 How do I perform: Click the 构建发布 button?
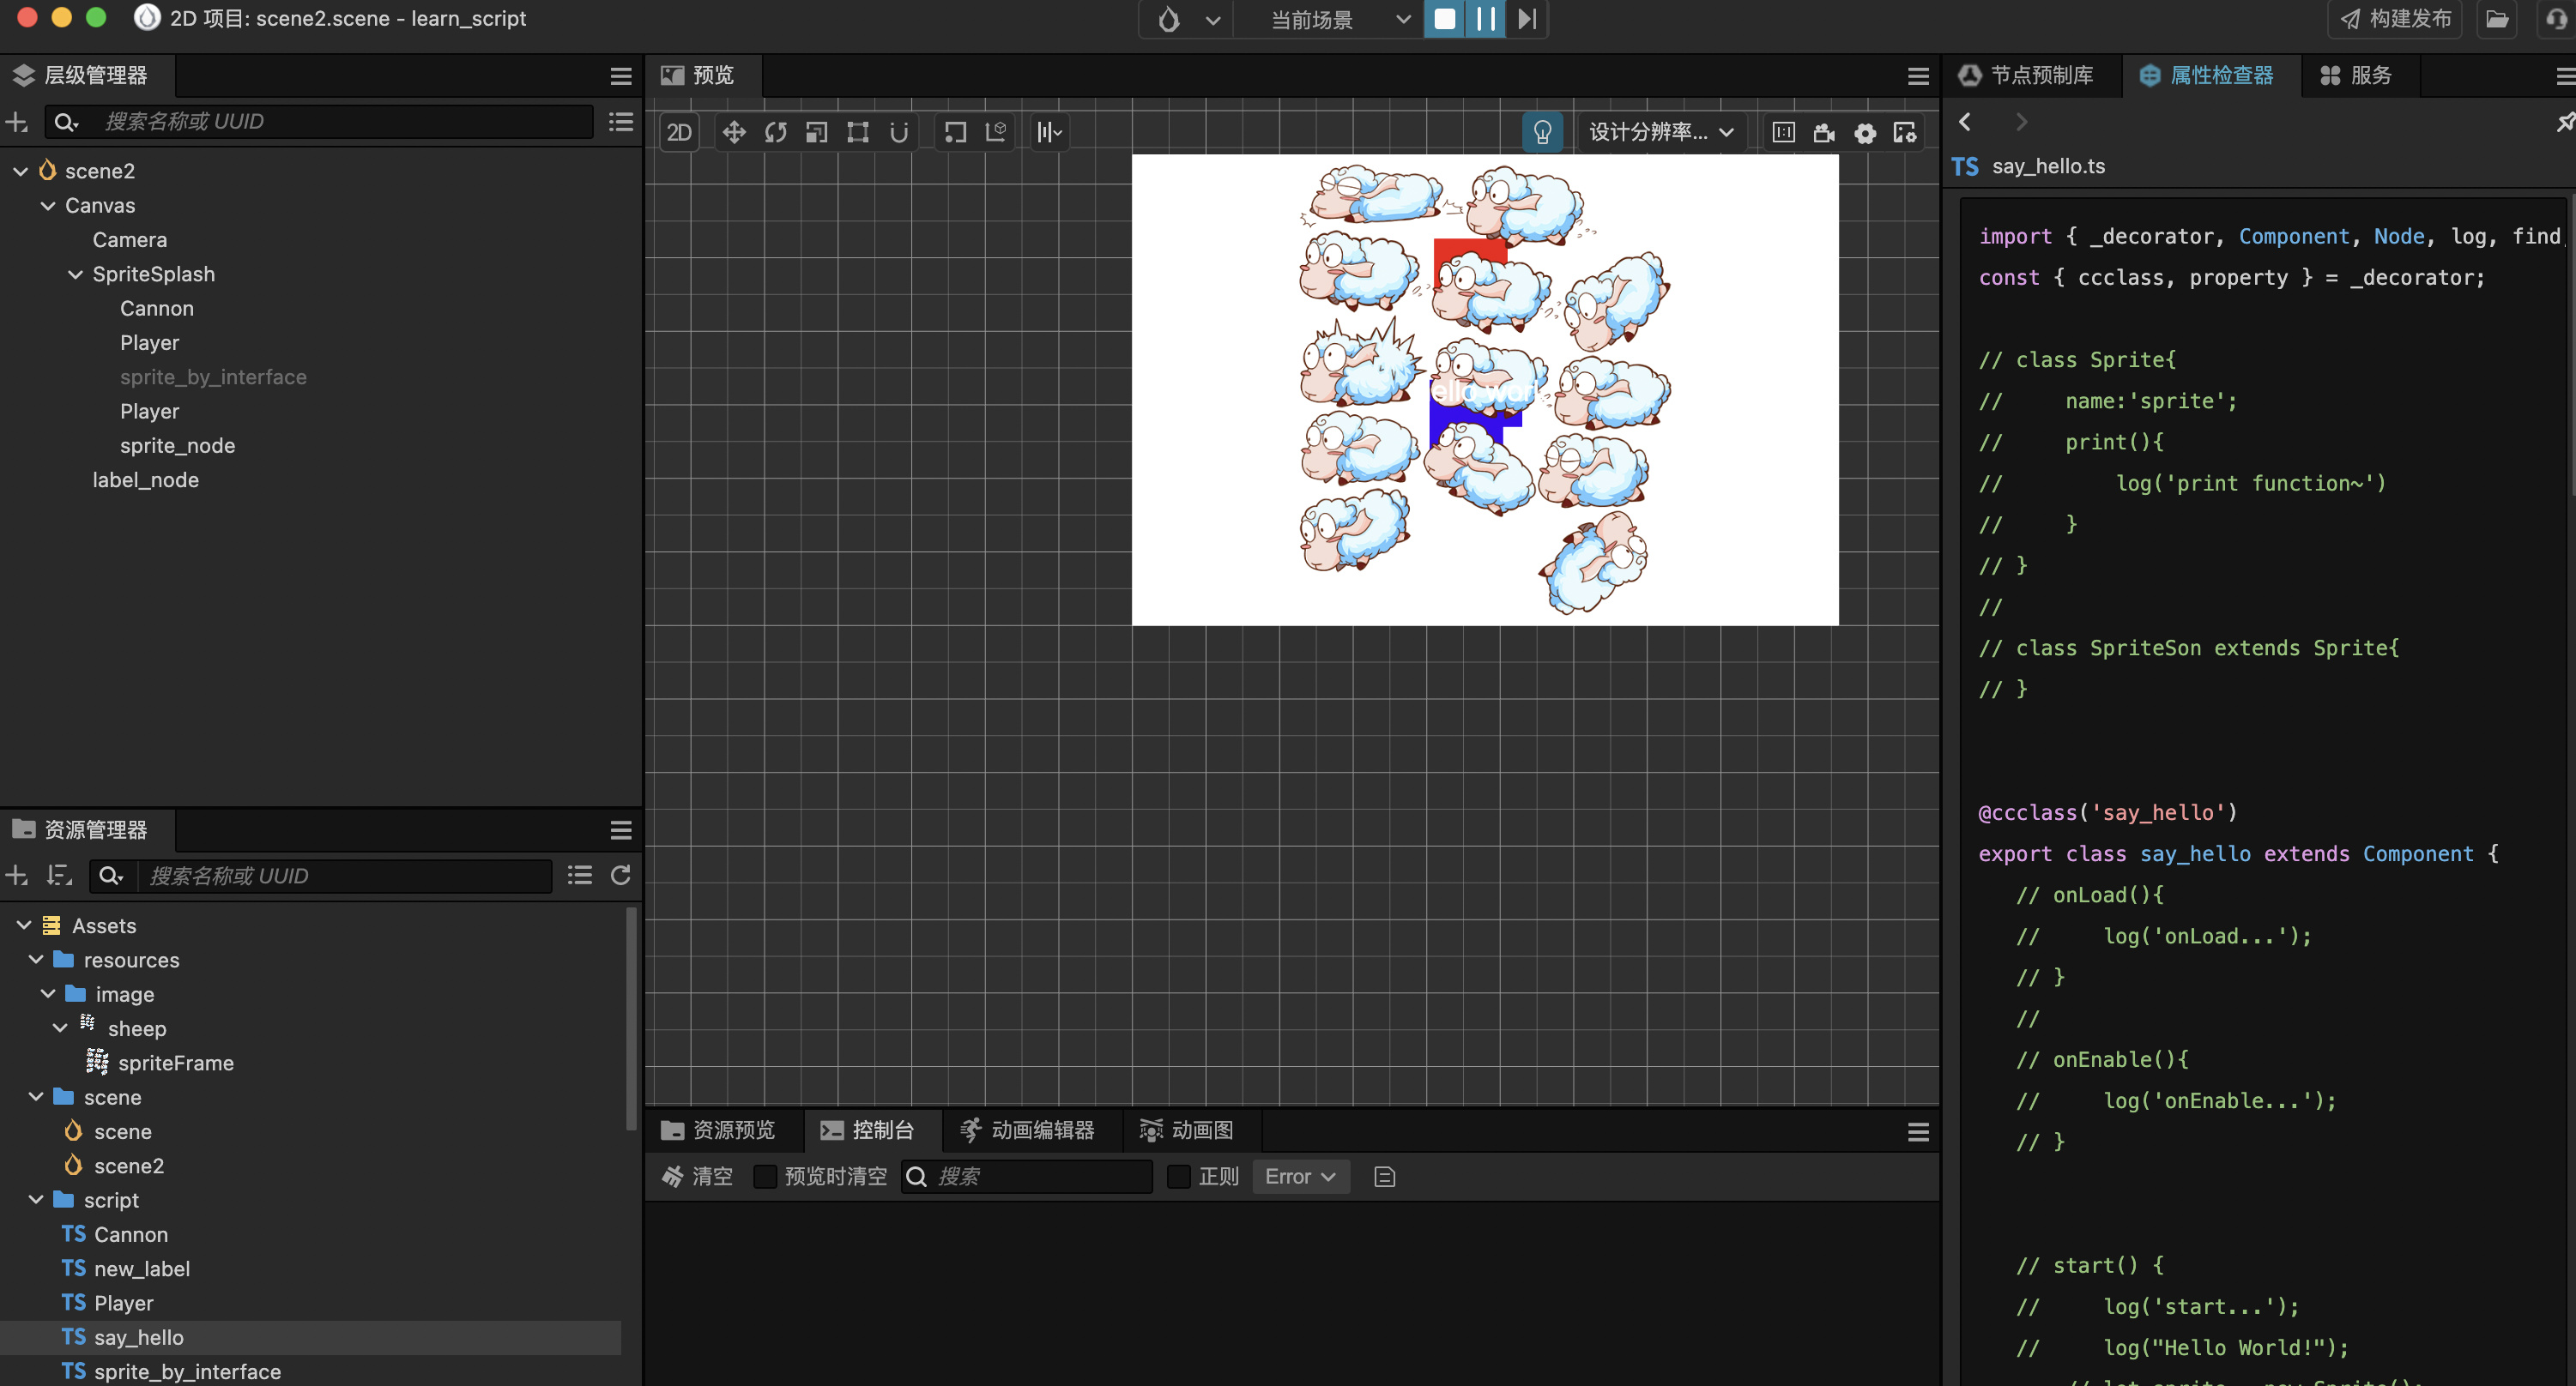point(2395,19)
